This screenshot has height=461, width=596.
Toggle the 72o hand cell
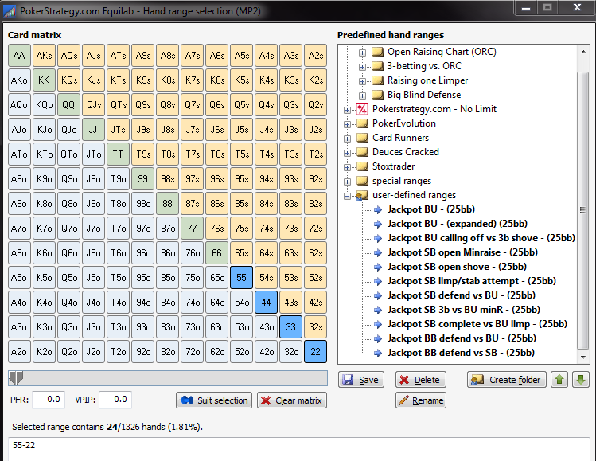[192, 352]
